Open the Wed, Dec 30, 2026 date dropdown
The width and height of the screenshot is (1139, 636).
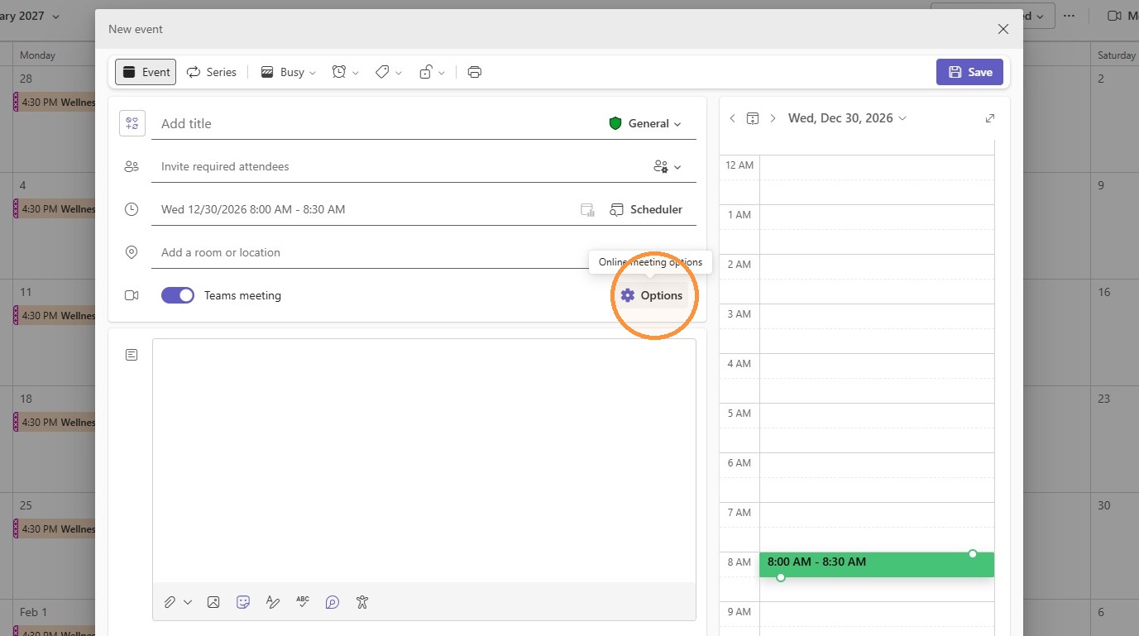[x=848, y=118]
